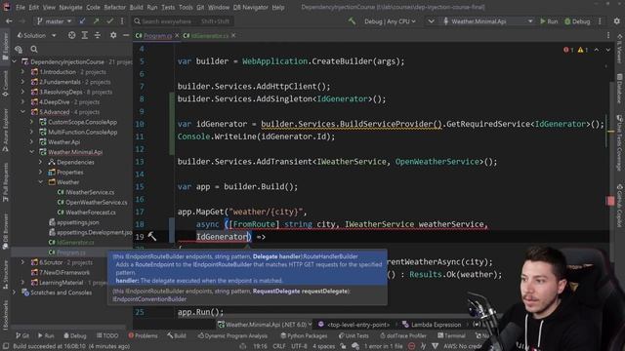Viewport: 625px width, 351px height.
Task: Toggle the show all files icon in Explorer
Action: point(19,50)
